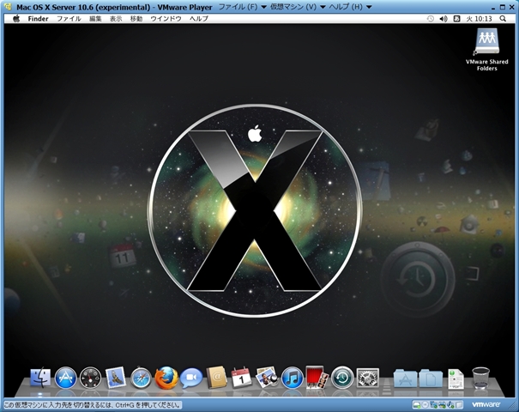The width and height of the screenshot is (519, 412).
Task: Open System Preferences gear icon
Action: point(367,378)
